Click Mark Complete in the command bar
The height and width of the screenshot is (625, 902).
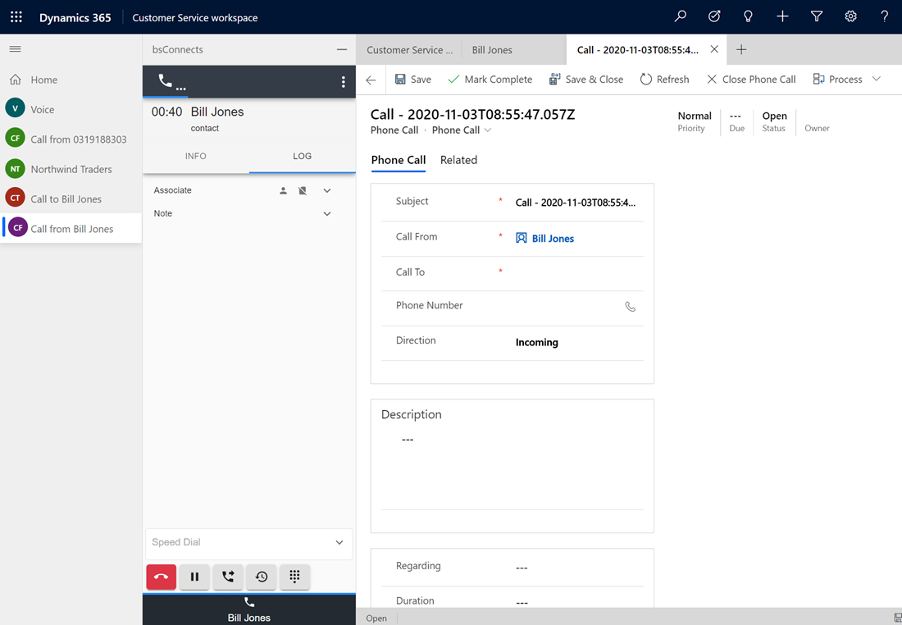[490, 80]
